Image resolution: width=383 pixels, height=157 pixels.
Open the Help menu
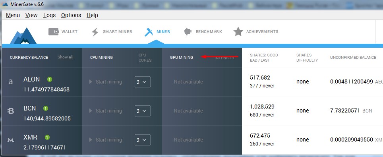click(x=92, y=15)
